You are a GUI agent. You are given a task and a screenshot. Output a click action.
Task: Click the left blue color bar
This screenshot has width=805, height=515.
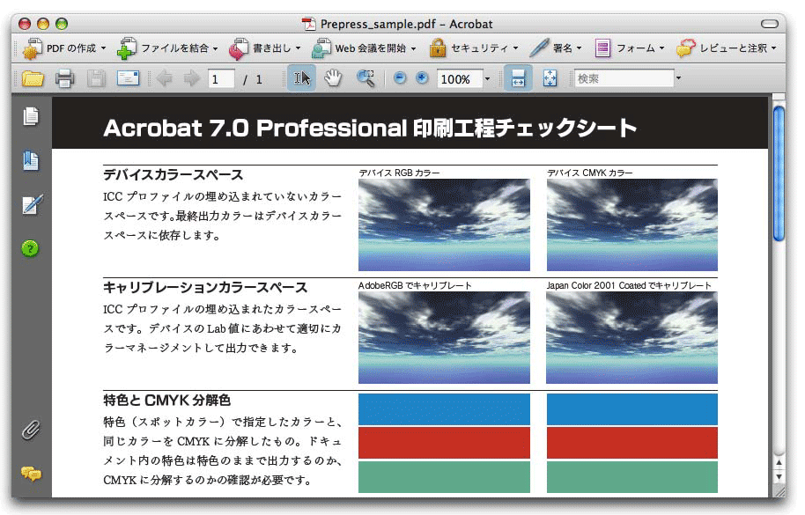click(x=444, y=409)
